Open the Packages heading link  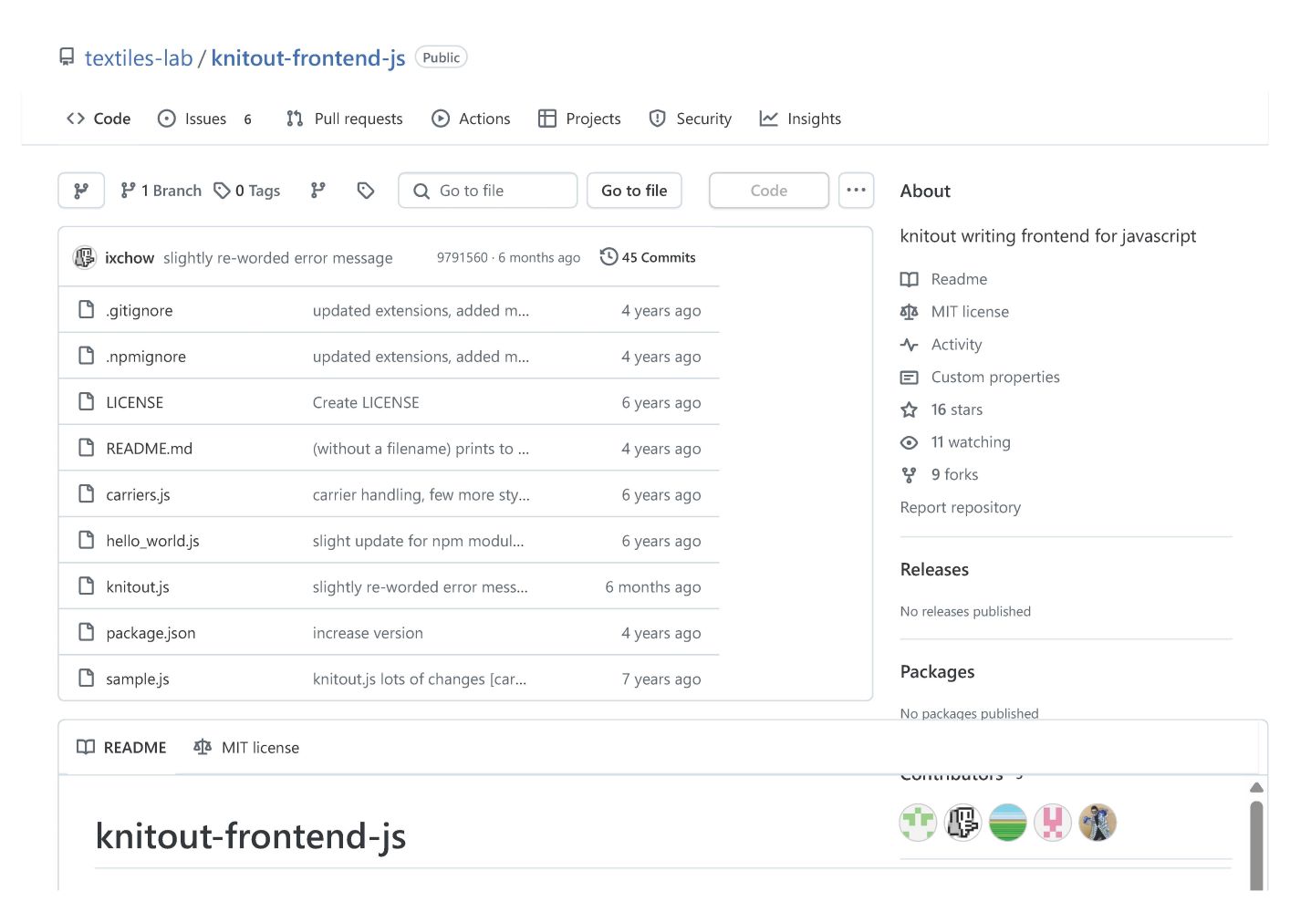(937, 672)
